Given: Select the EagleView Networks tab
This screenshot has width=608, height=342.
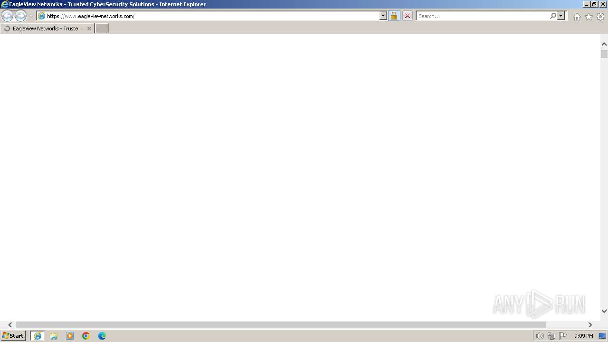Looking at the screenshot, I should point(47,28).
